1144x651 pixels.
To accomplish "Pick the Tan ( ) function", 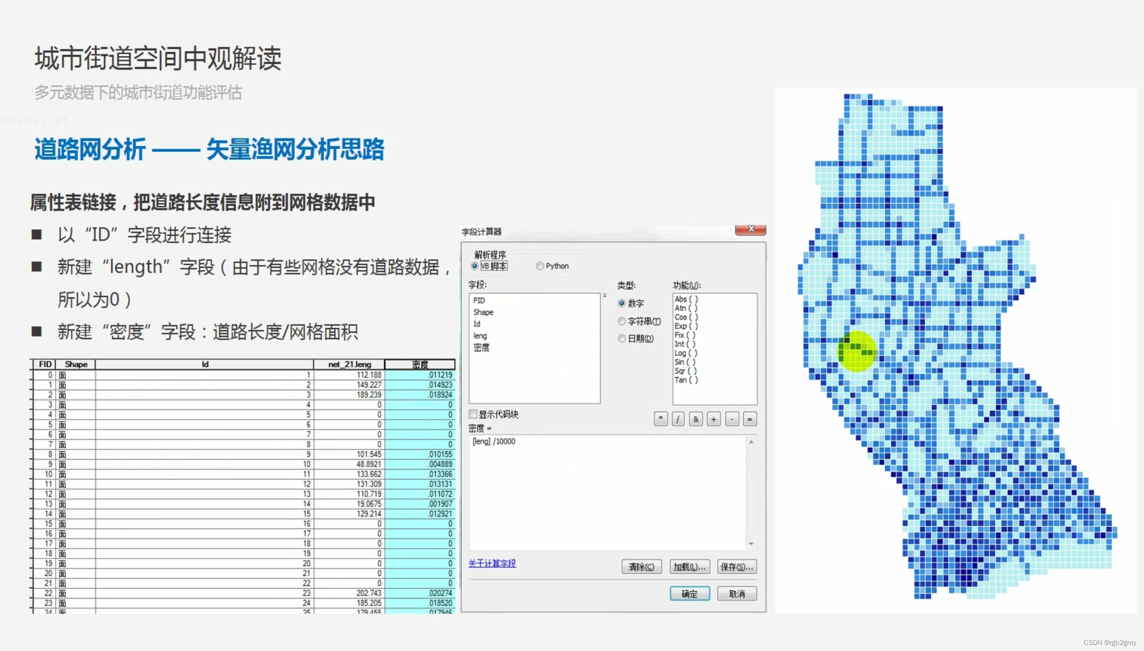I will coord(686,380).
